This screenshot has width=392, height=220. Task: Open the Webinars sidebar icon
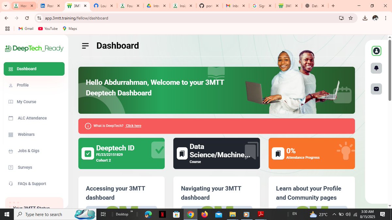click(10, 134)
